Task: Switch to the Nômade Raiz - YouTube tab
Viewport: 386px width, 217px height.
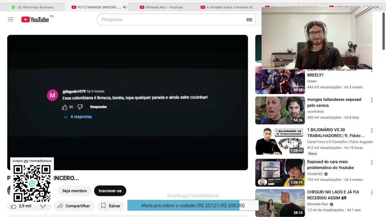Action: [161, 7]
